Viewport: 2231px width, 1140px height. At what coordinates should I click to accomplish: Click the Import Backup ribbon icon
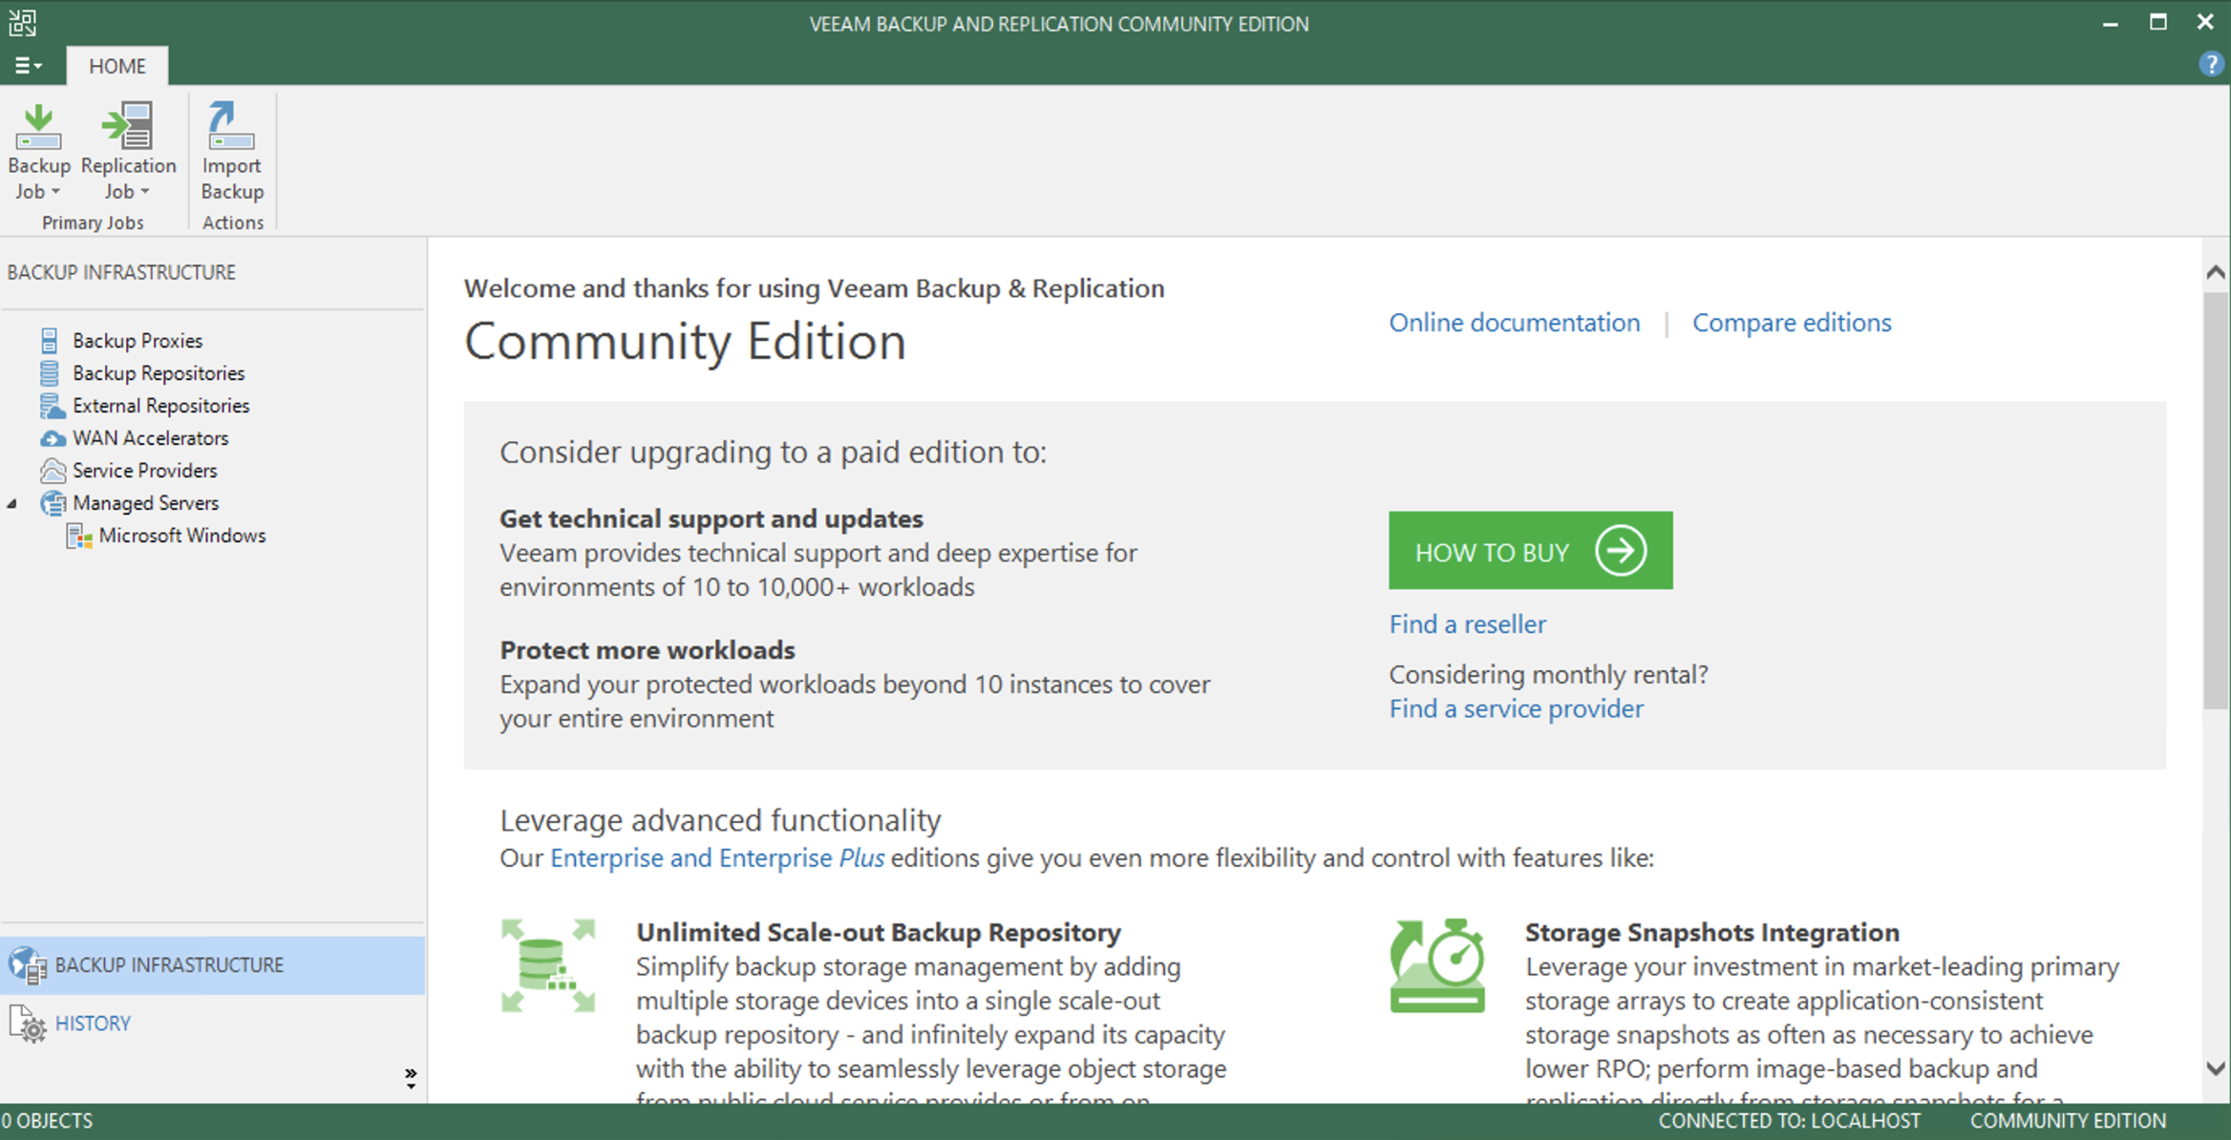coord(231,126)
